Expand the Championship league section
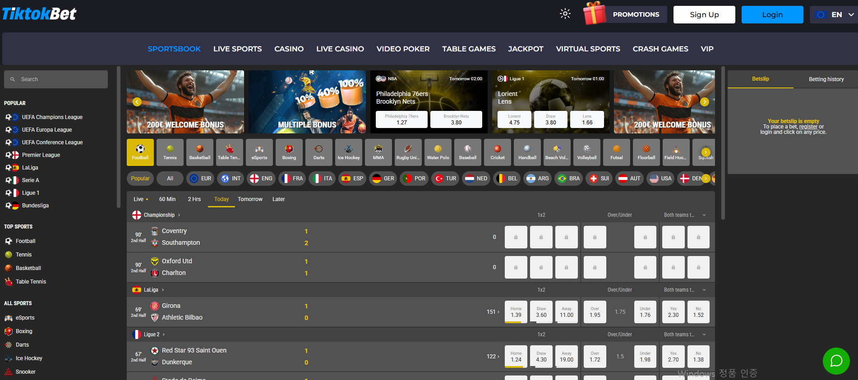 coord(159,215)
